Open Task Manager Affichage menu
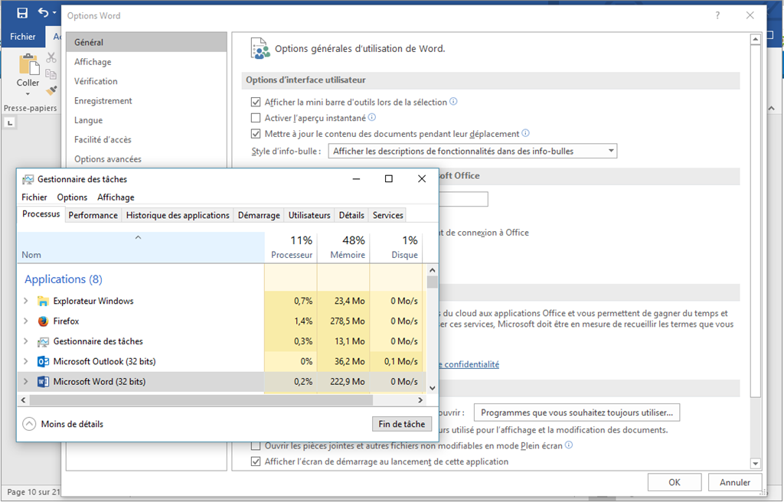784x502 pixels. pyautogui.click(x=116, y=197)
